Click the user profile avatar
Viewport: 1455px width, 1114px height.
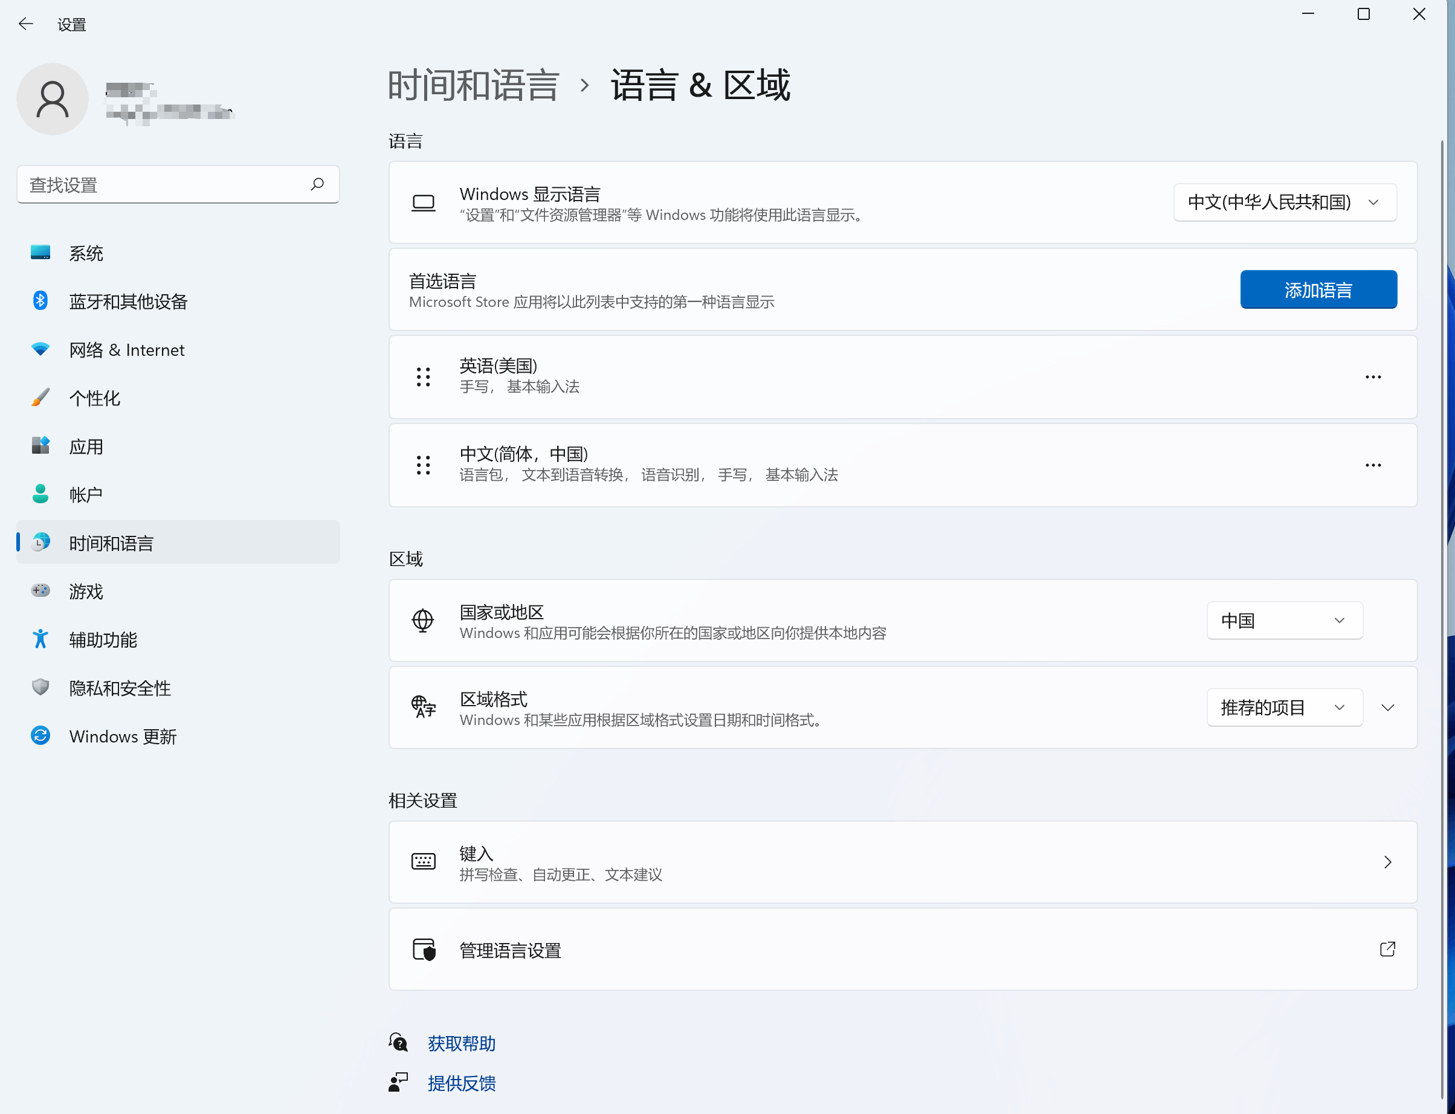pyautogui.click(x=53, y=100)
